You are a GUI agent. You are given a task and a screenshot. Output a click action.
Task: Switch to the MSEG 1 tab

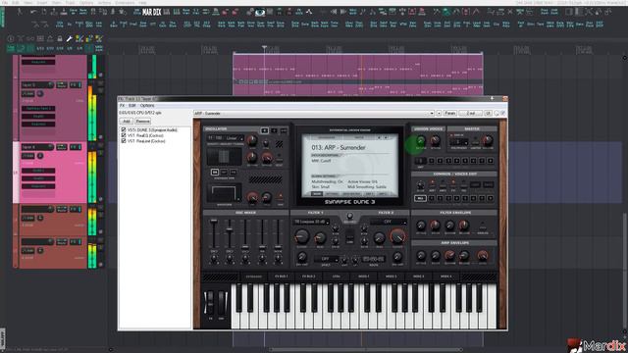pos(364,277)
